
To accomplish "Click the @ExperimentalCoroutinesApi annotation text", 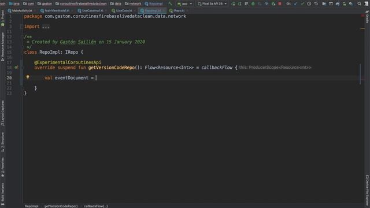I will pos(68,62).
